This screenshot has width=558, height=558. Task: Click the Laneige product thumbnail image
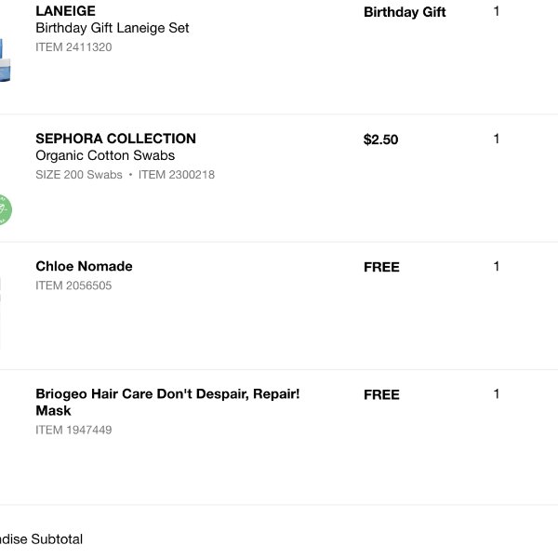click(x=5, y=60)
